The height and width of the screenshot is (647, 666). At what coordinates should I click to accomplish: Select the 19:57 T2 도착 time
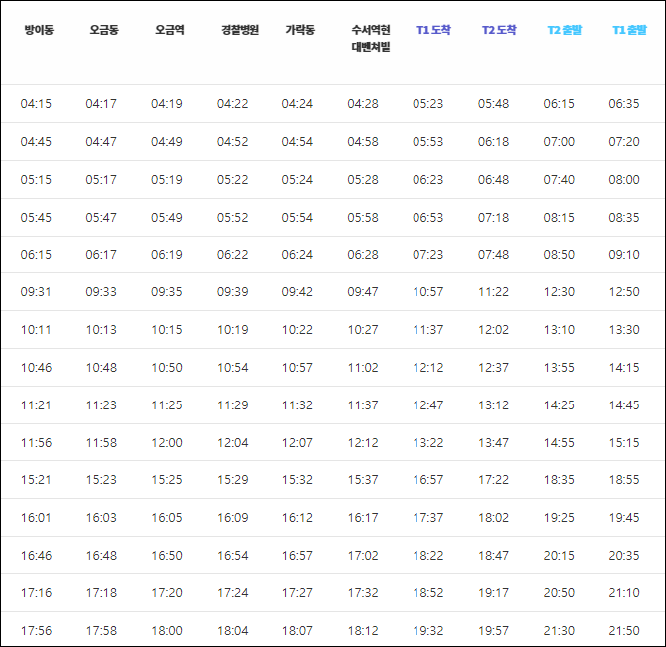tap(494, 631)
